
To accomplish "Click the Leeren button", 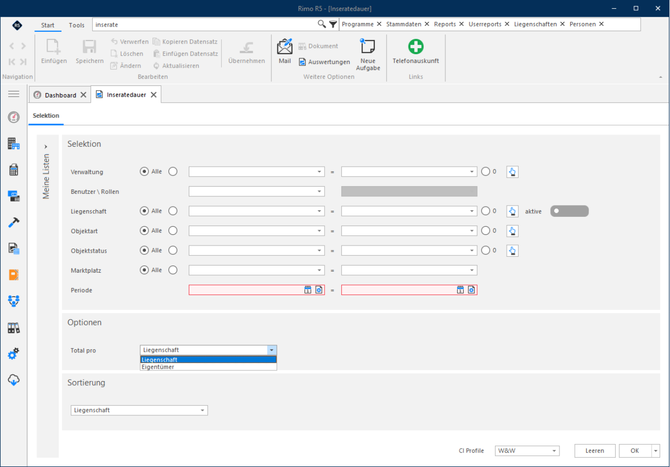I will click(595, 451).
